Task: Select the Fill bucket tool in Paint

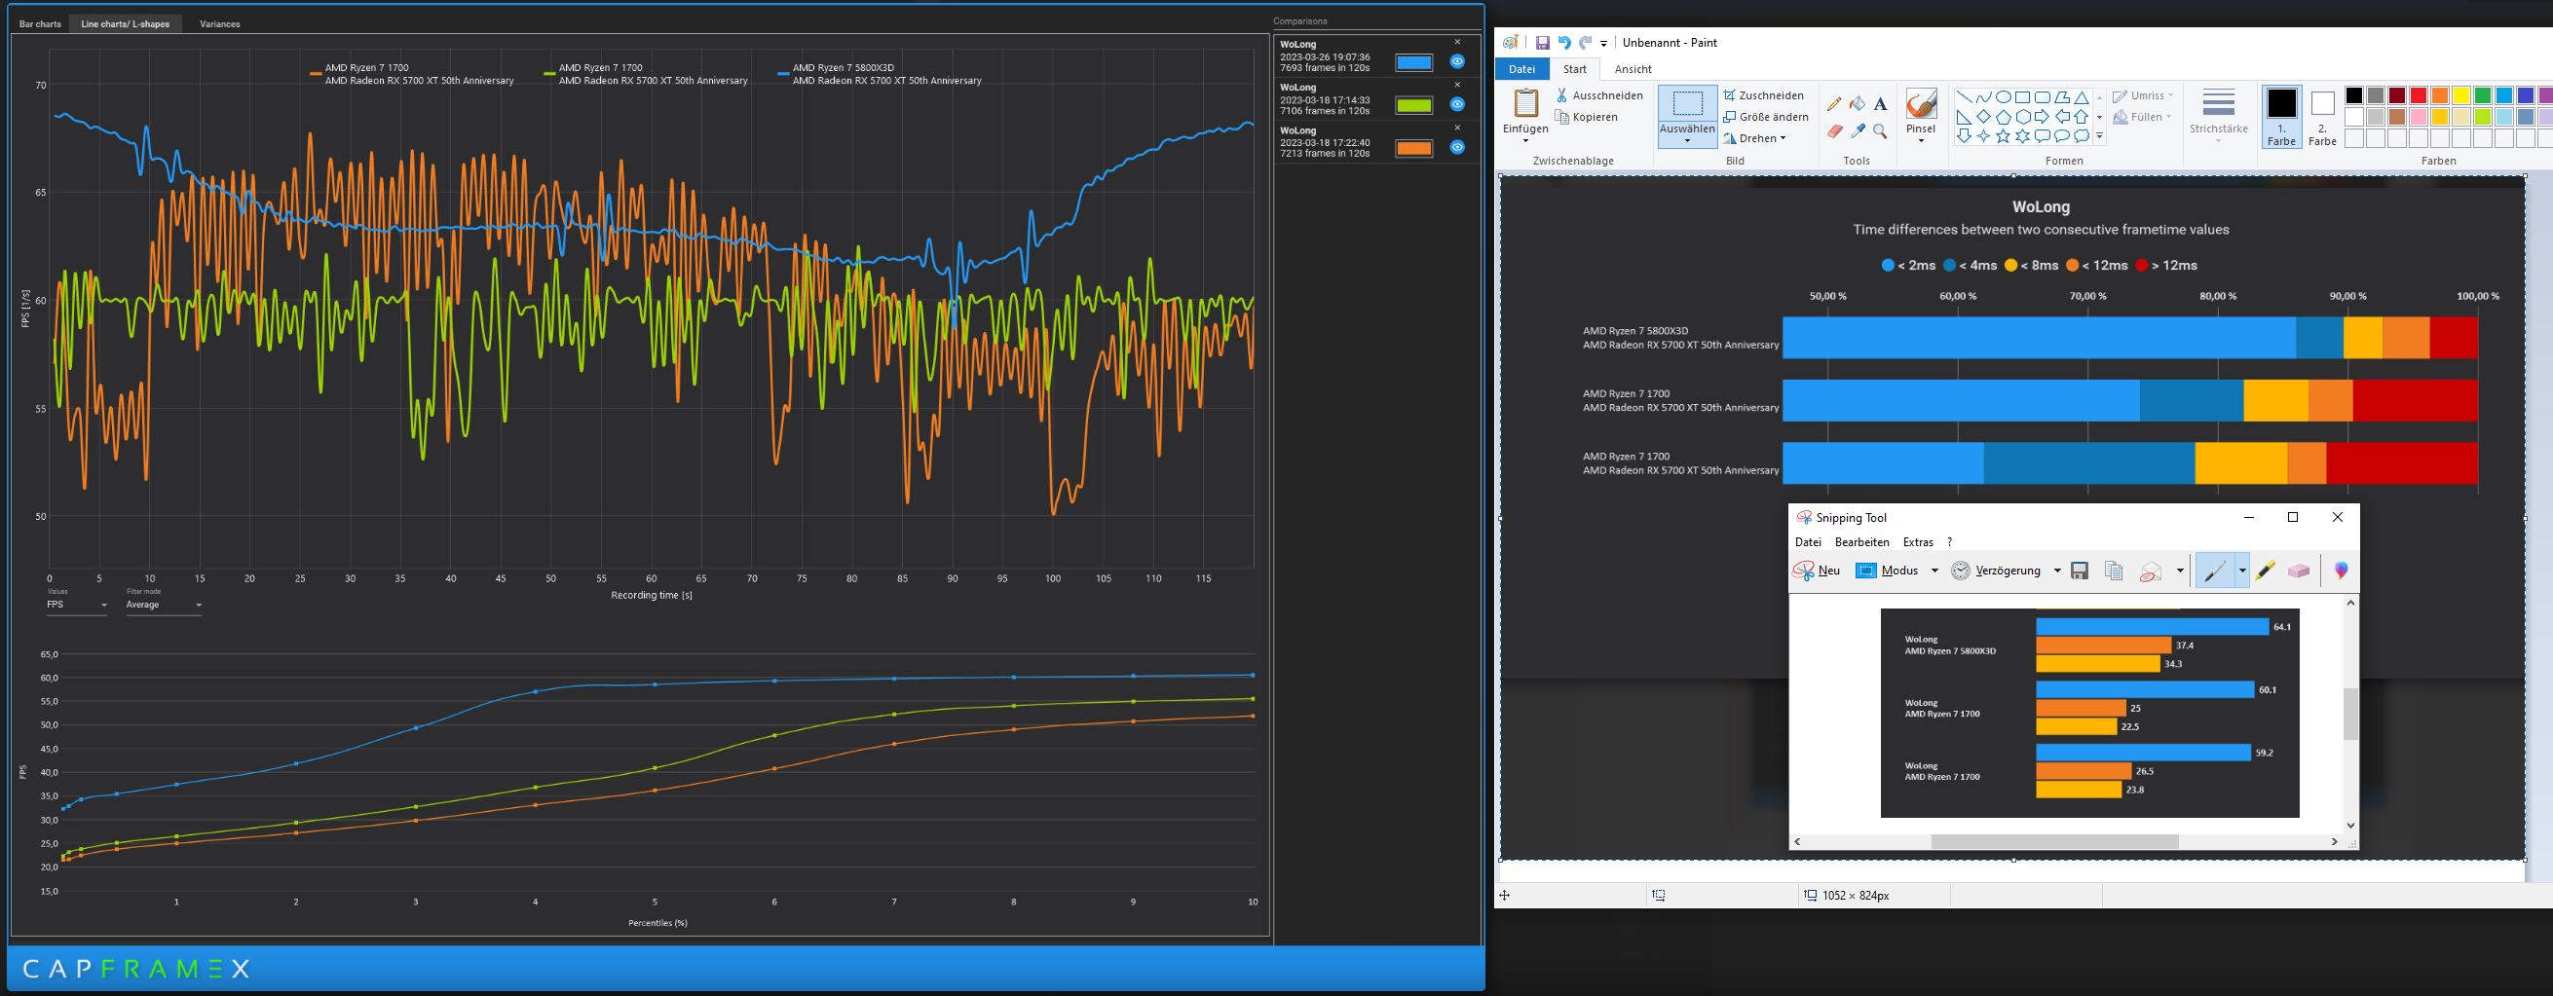Action: tap(1858, 104)
